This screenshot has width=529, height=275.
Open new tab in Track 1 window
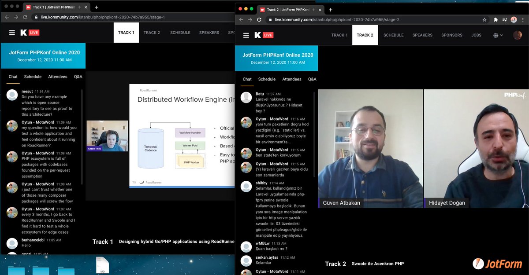pyautogui.click(x=97, y=7)
